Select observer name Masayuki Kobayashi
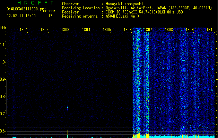Viewport: 218px width, 138px height. pos(124,4)
